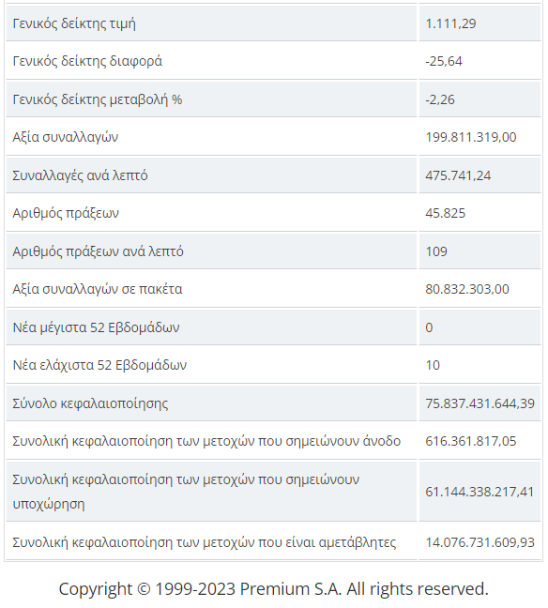Select the -25,64 difference value

(x=444, y=61)
